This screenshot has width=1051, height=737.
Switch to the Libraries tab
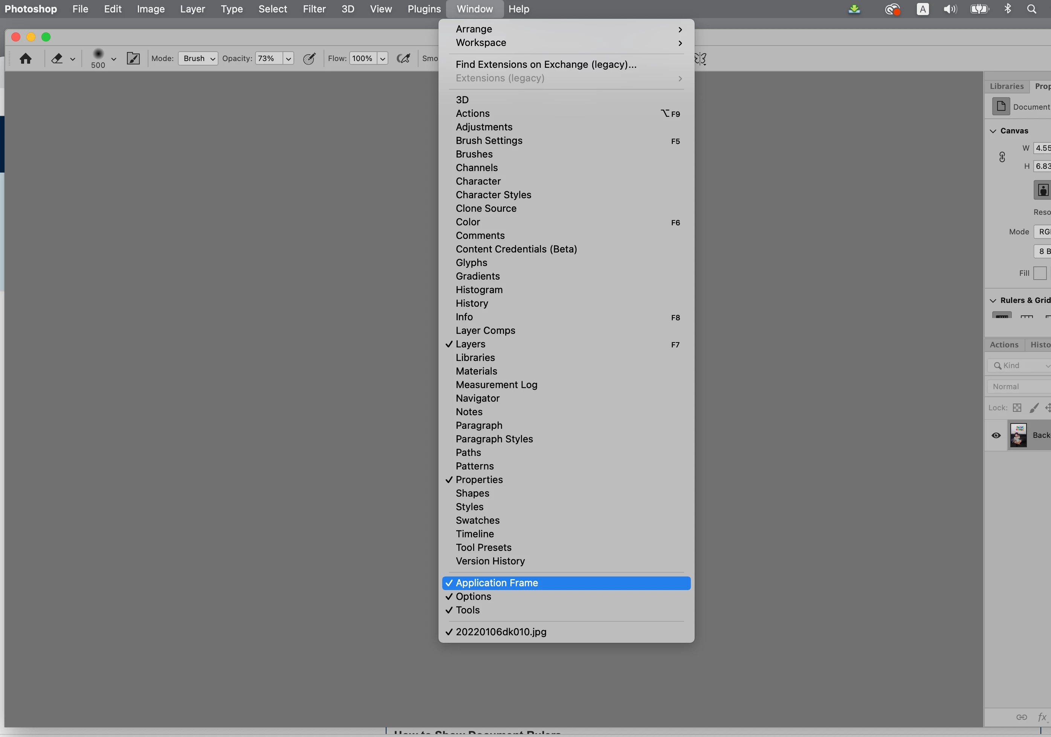tap(1006, 86)
